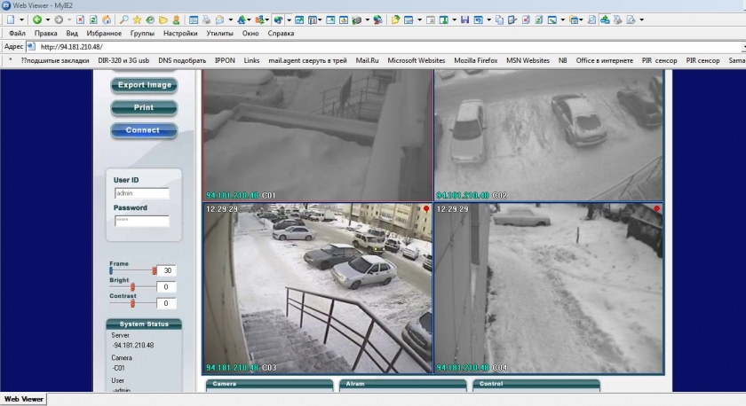Open the Группы menu
Image resolution: width=746 pixels, height=406 pixels.
click(x=142, y=33)
